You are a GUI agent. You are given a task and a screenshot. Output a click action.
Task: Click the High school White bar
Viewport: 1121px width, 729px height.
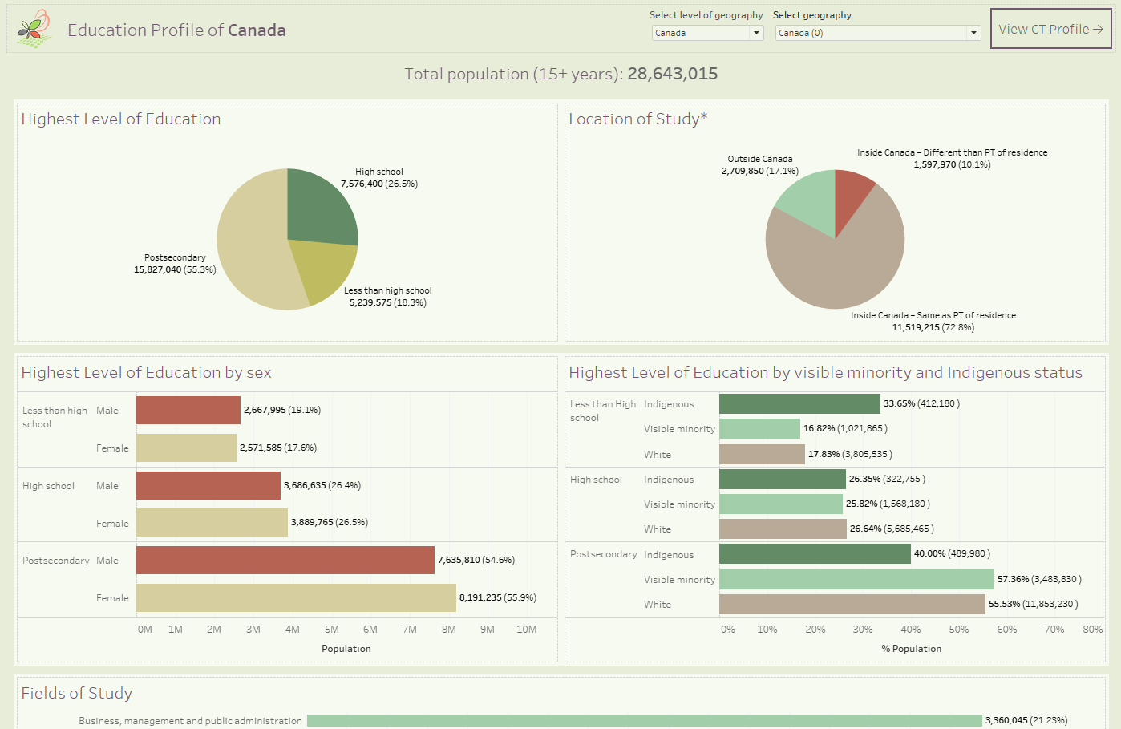[x=783, y=529]
